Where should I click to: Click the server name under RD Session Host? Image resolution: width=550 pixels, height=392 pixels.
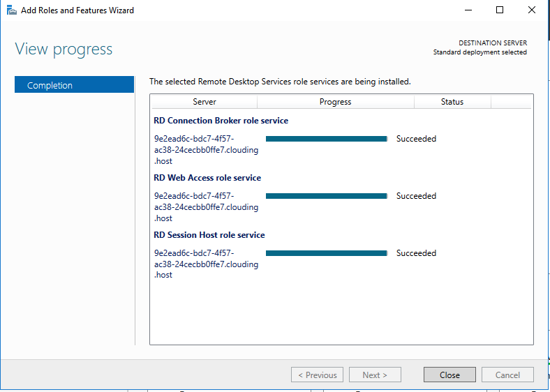(207, 264)
